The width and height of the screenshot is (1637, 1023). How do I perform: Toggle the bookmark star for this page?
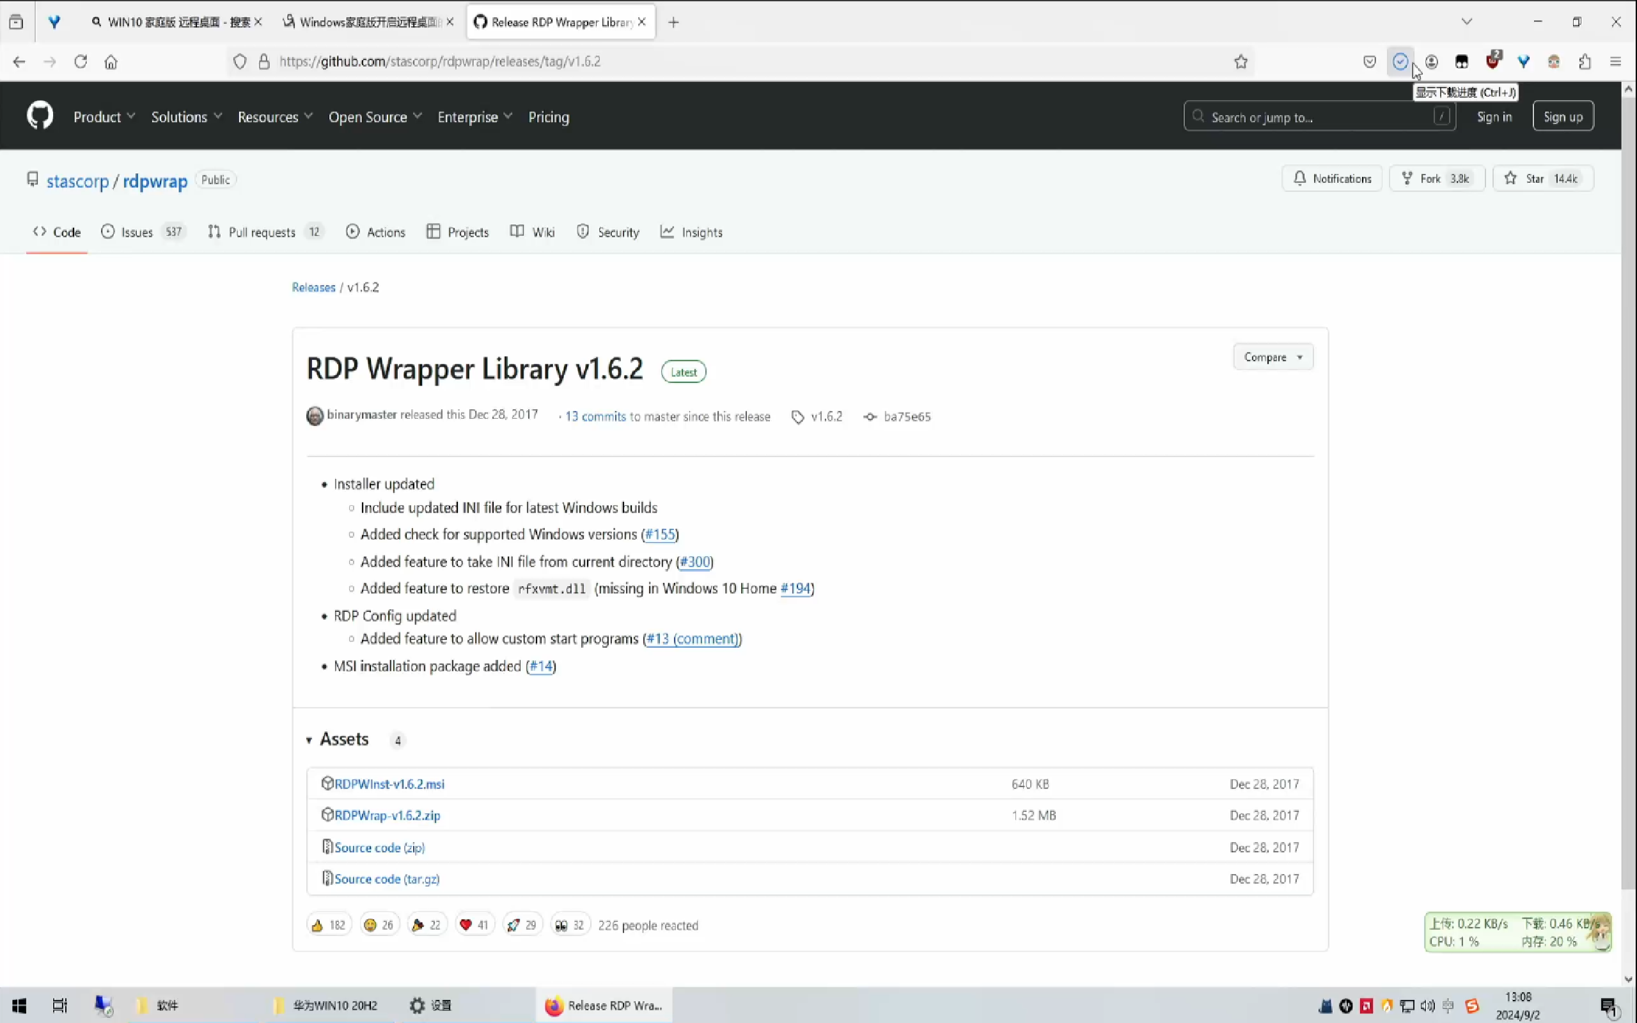(x=1241, y=61)
